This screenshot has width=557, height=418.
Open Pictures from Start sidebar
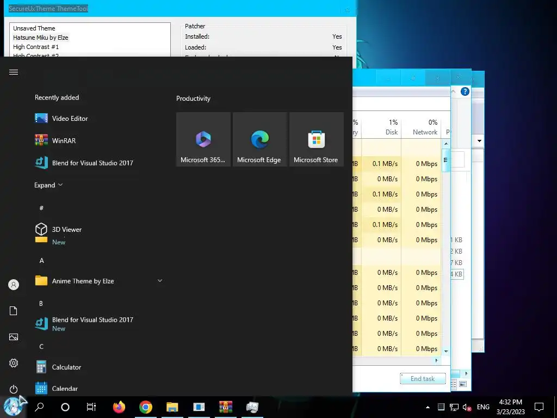pyautogui.click(x=14, y=337)
